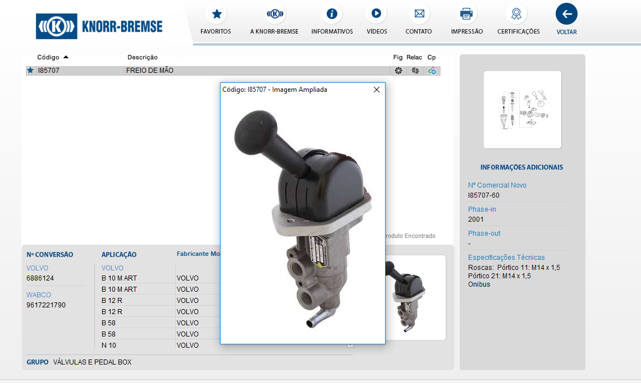Close the Imagem Ampliada popup

(377, 90)
